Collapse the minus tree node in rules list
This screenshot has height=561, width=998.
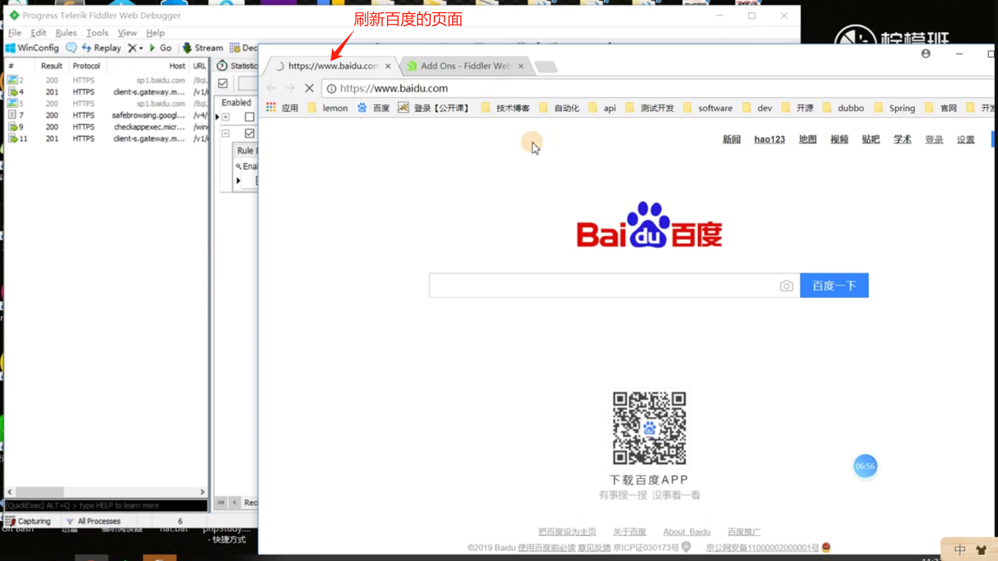[x=226, y=133]
